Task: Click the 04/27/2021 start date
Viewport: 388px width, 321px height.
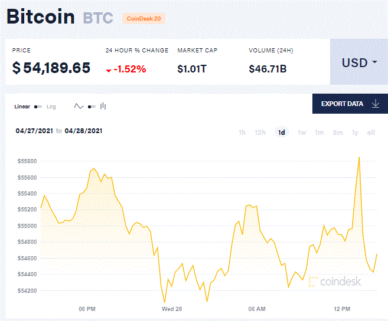Action: [34, 131]
